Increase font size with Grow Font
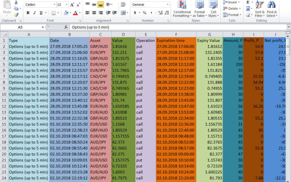The height and width of the screenshot is (182, 291). (72, 5)
